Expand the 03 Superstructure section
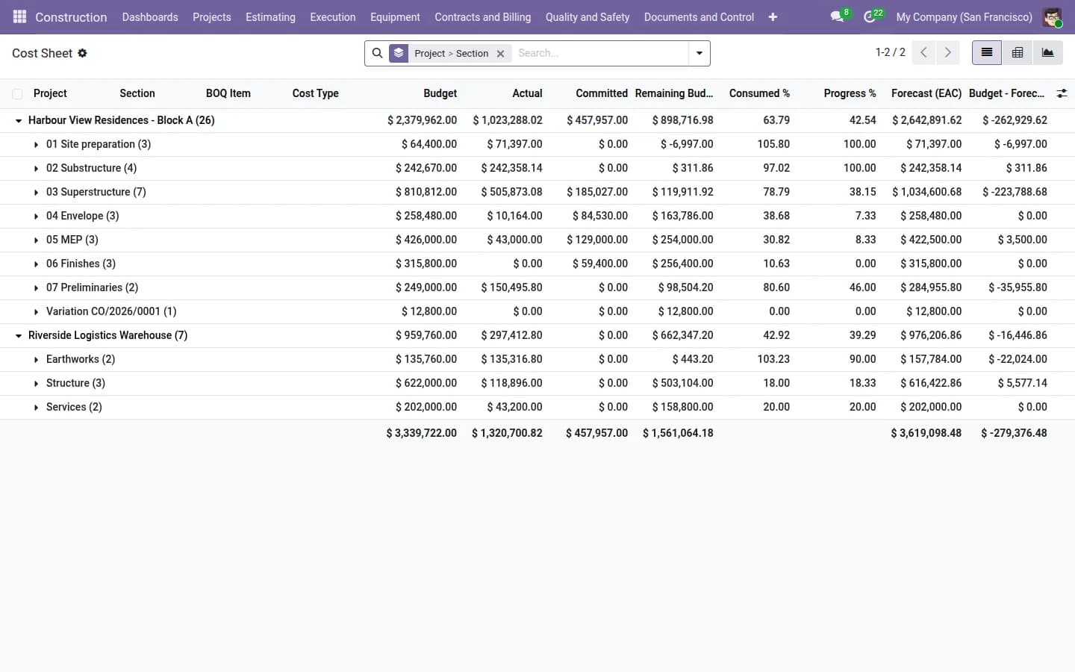1075x672 pixels. pos(36,192)
